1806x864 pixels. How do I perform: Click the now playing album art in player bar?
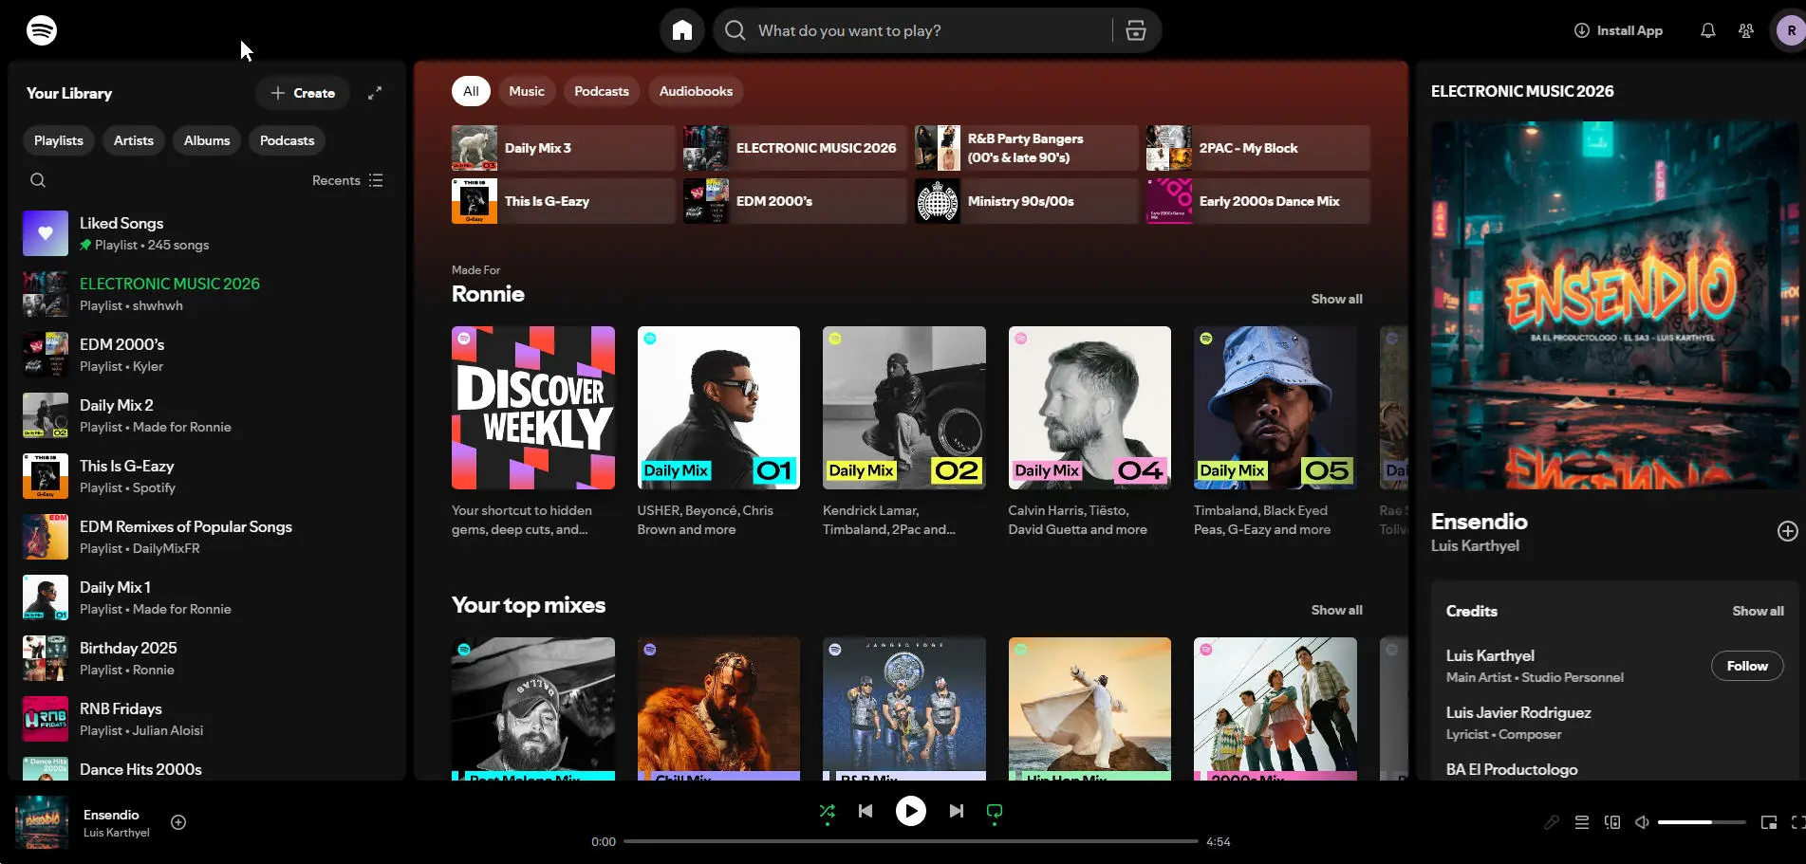point(42,822)
